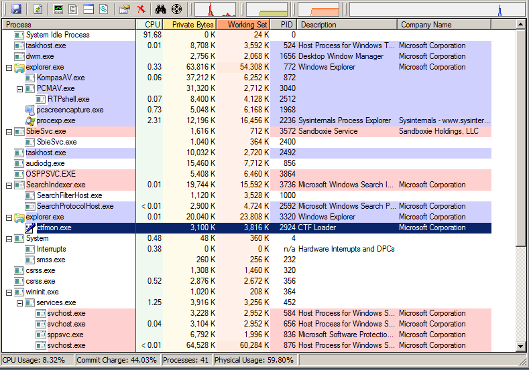
Task: Click the ctfmon.exe pen icon
Action: pyautogui.click(x=30, y=227)
